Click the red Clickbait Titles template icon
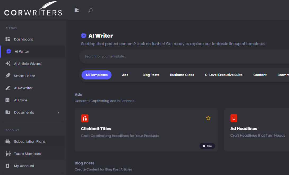The image size is (289, 175). pos(85,118)
